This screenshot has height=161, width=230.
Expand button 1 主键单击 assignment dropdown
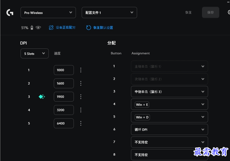[169, 66]
